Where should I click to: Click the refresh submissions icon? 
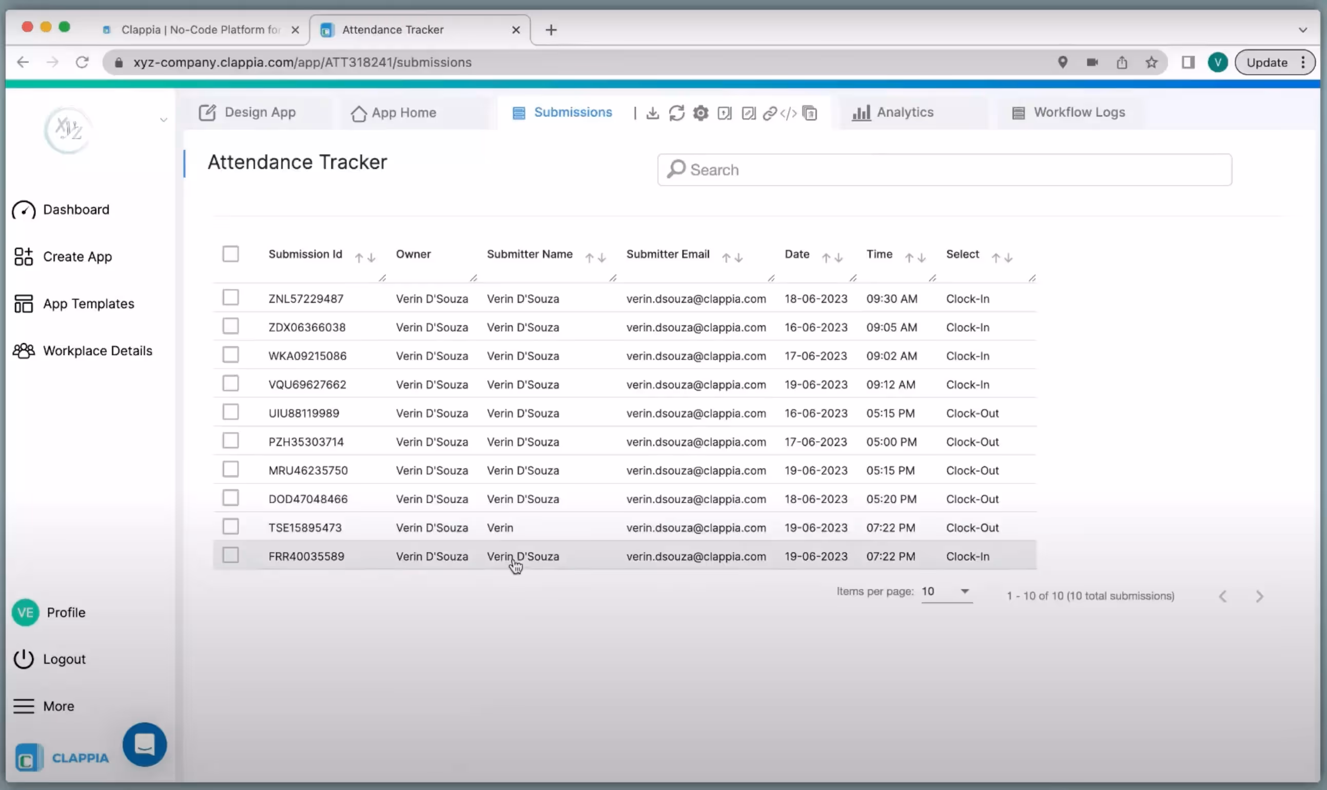(x=676, y=113)
